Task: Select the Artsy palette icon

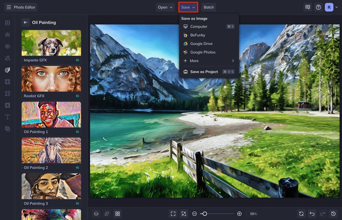Action: coord(7,70)
